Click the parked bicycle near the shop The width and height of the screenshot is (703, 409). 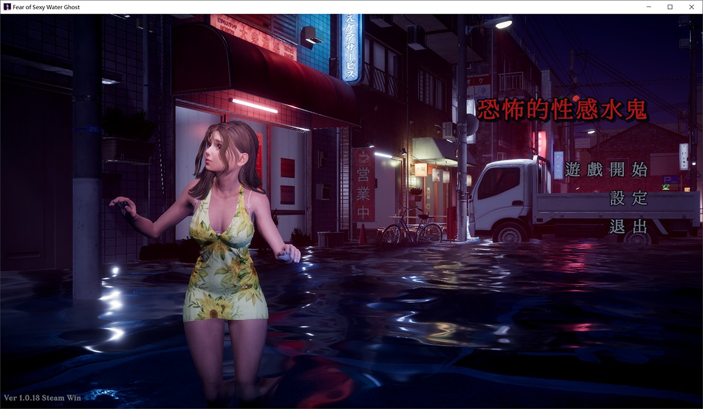411,227
